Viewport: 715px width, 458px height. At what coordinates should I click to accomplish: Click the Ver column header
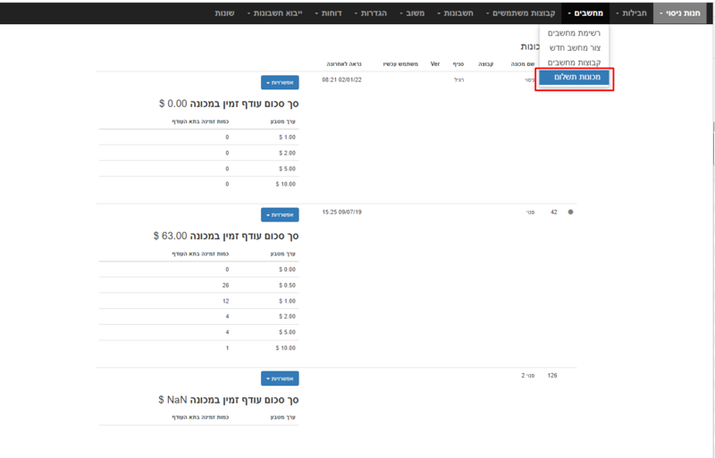tap(435, 63)
